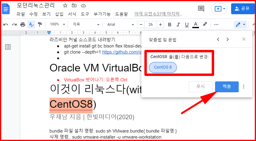This screenshot has height=141, width=256.
Task: Toggle spelling and grammar check icon
Action: 31,25
